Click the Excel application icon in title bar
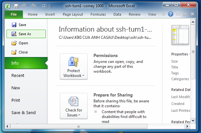This screenshot has width=201, height=133. click(8, 6)
